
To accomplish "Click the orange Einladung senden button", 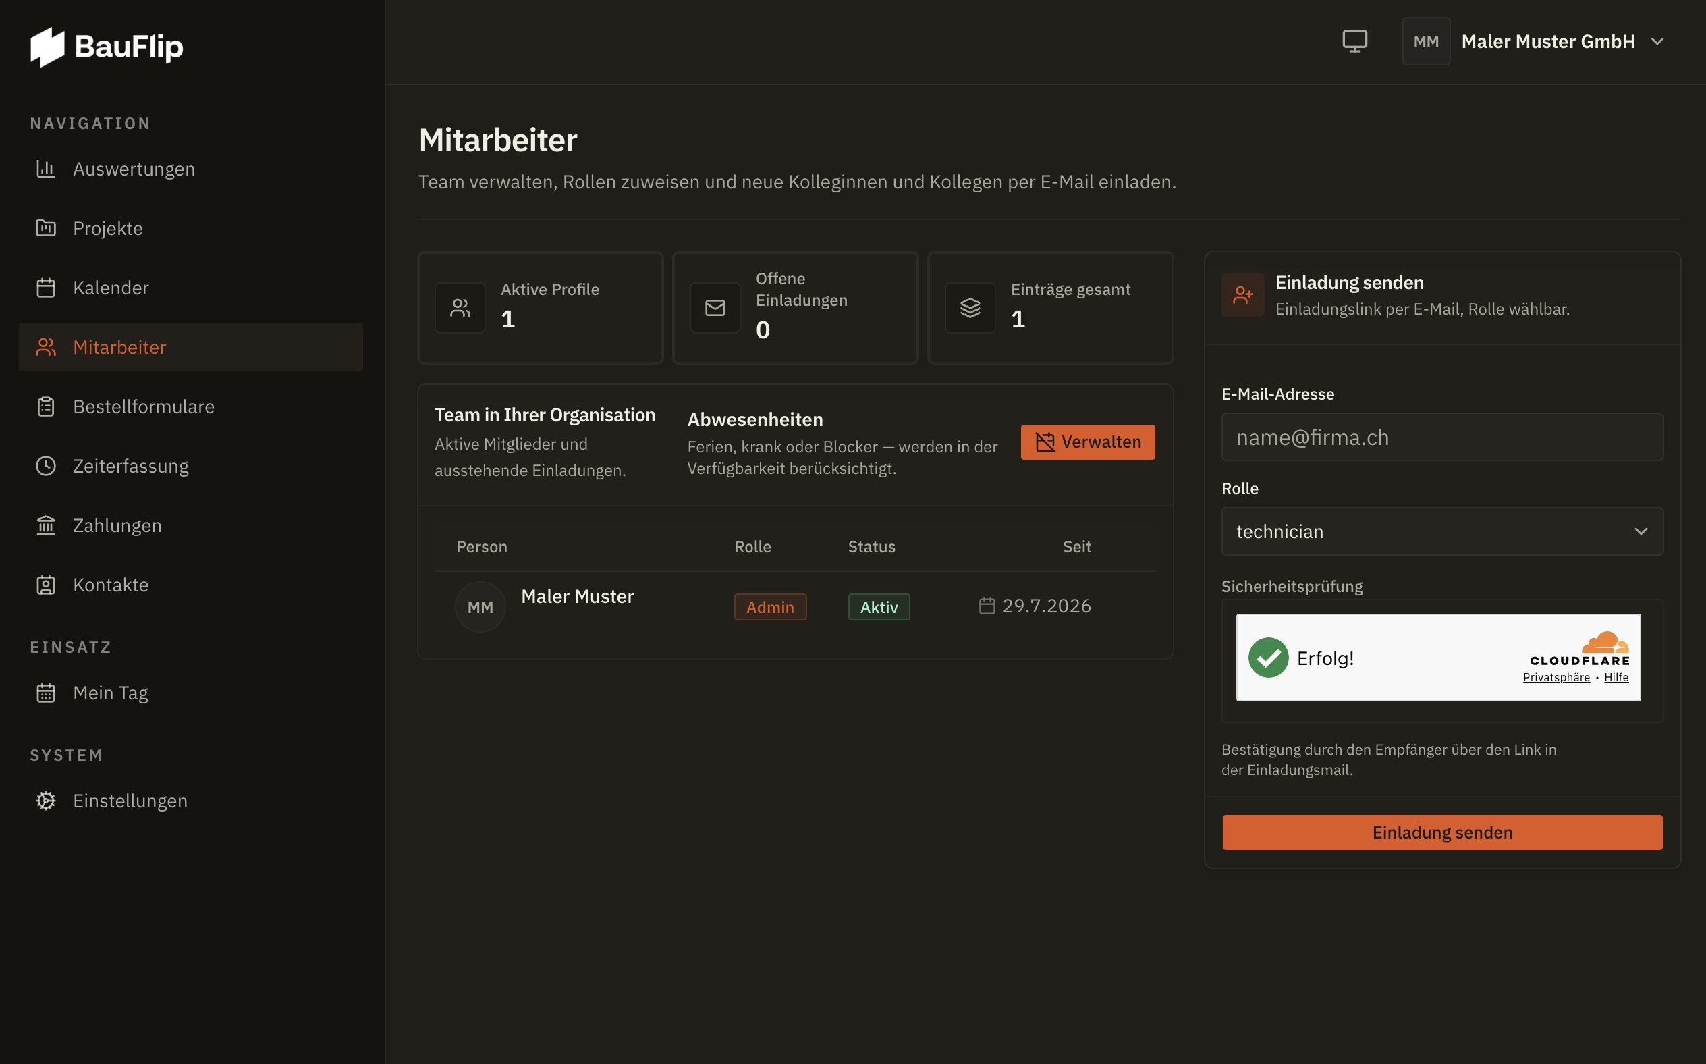I will [1441, 832].
